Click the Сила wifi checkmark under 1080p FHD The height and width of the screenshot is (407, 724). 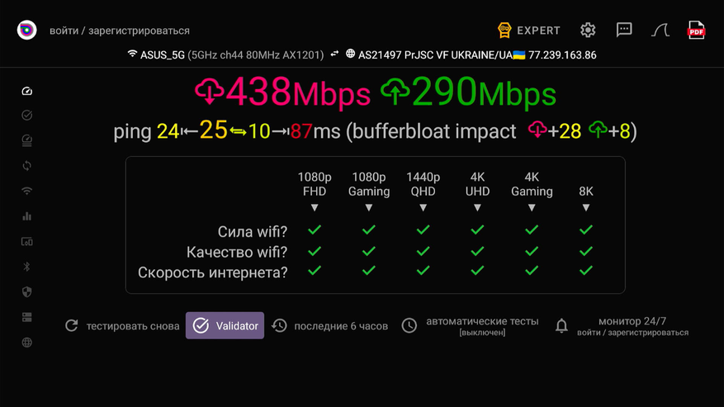point(315,230)
